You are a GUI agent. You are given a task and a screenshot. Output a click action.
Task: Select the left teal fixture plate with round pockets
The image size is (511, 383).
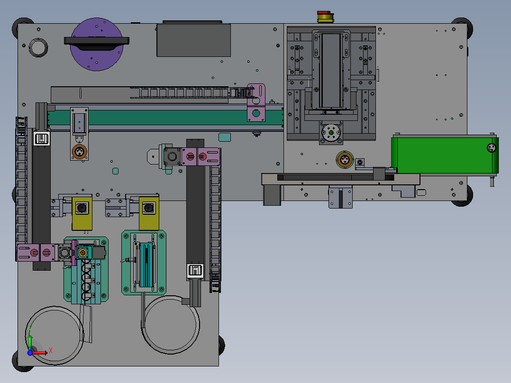point(86,271)
